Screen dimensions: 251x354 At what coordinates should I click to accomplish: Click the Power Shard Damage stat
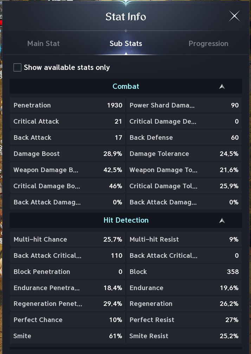184,105
